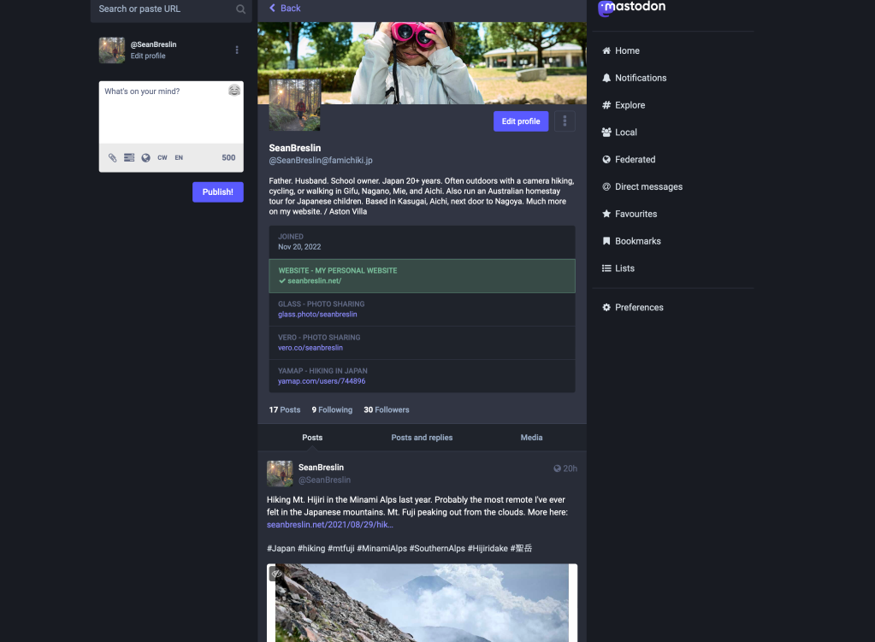Change post privacy via globe icon
The height and width of the screenshot is (642, 875).
pyautogui.click(x=146, y=157)
